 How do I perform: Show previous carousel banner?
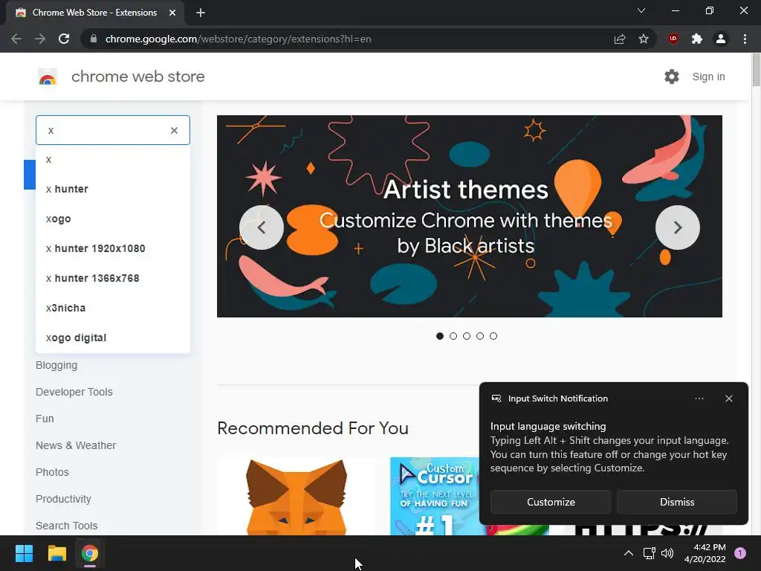tap(262, 228)
